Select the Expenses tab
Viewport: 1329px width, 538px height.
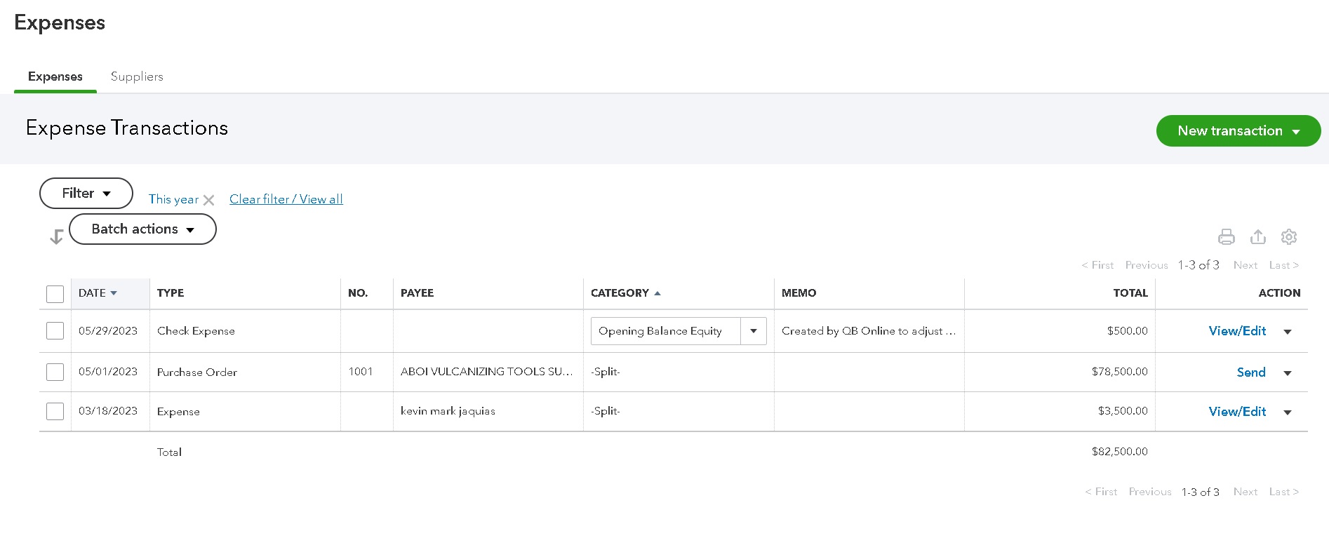[x=55, y=76]
